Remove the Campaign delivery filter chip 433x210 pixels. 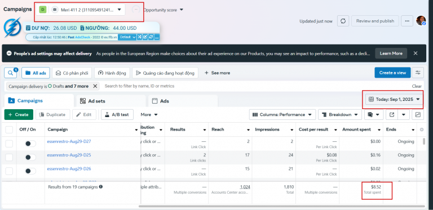click(95, 86)
